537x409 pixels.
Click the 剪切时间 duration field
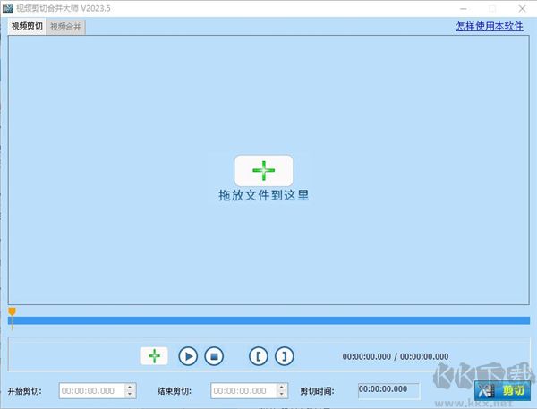(388, 391)
